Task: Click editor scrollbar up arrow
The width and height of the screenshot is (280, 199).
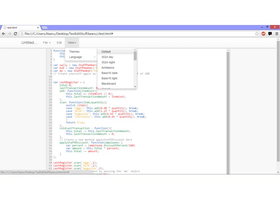Action: tap(228, 50)
